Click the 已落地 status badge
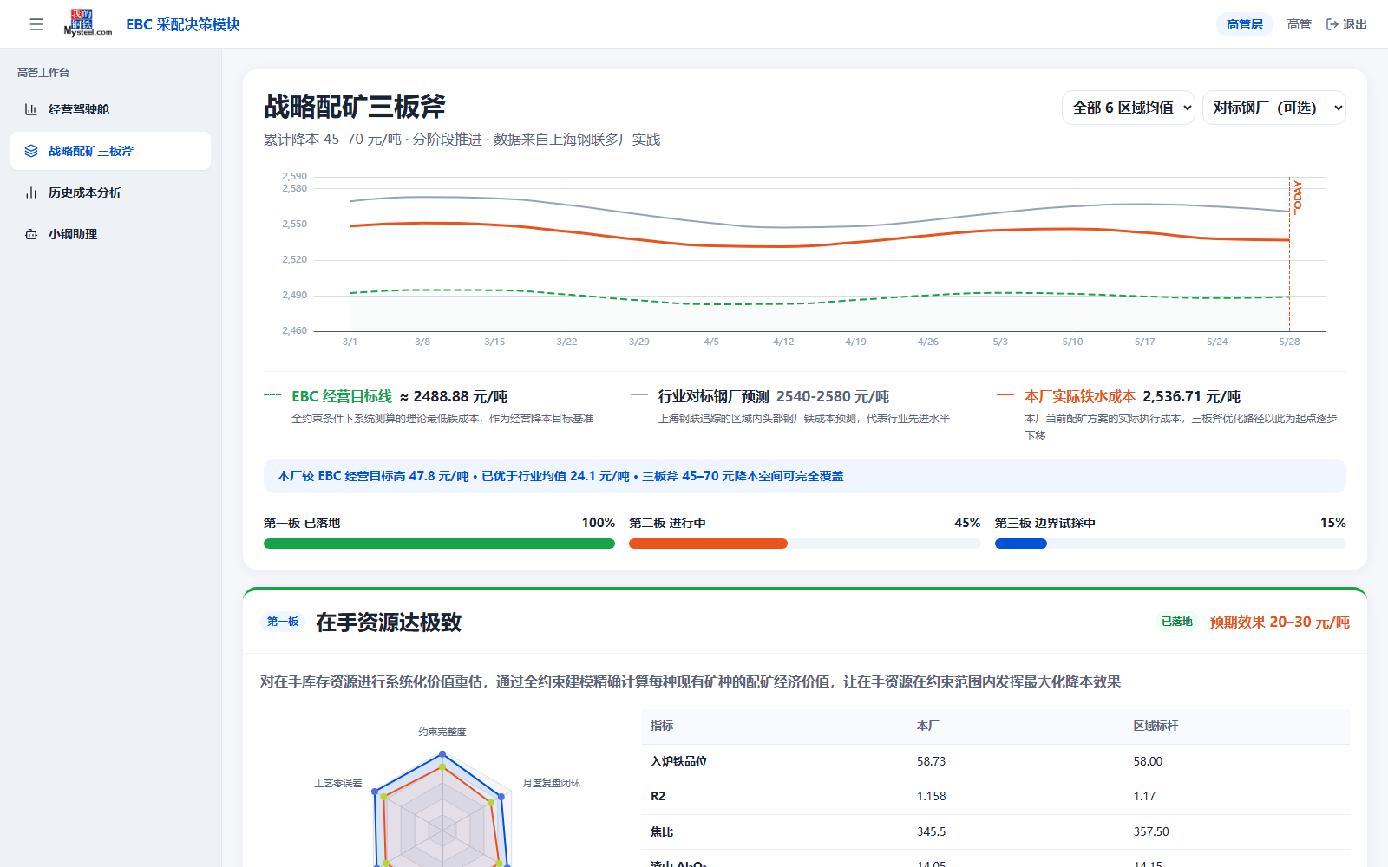The height and width of the screenshot is (867, 1388). (1177, 622)
